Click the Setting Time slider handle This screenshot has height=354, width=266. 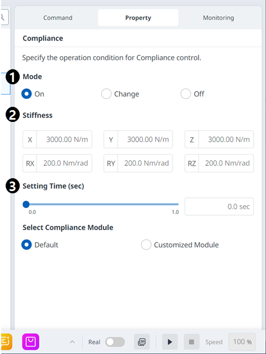tap(26, 205)
